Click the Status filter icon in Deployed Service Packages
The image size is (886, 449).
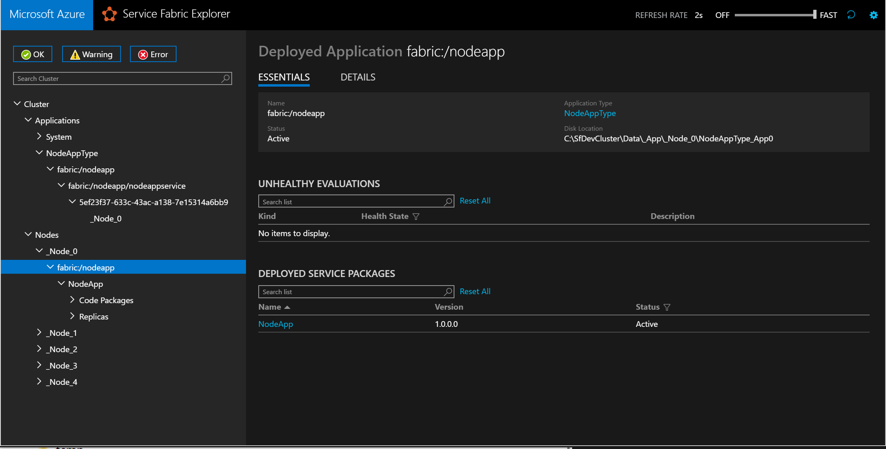tap(666, 307)
